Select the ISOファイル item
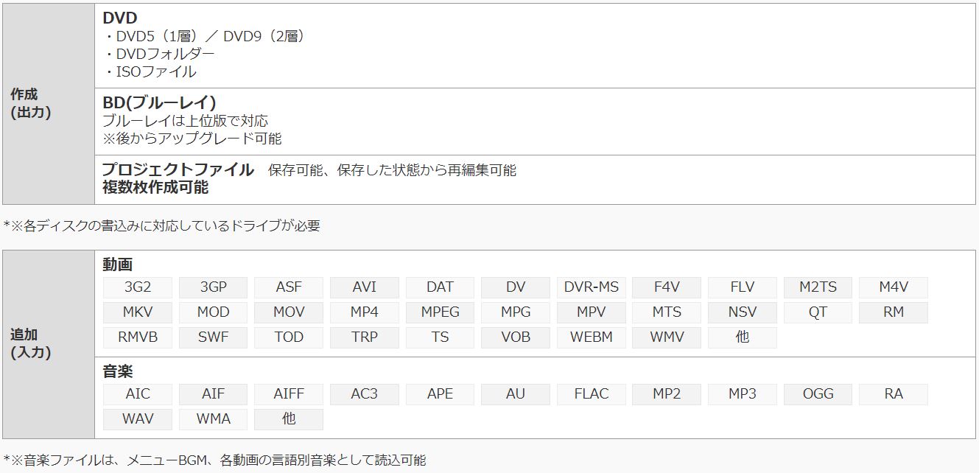Viewport: 979px width, 473px height. (150, 71)
